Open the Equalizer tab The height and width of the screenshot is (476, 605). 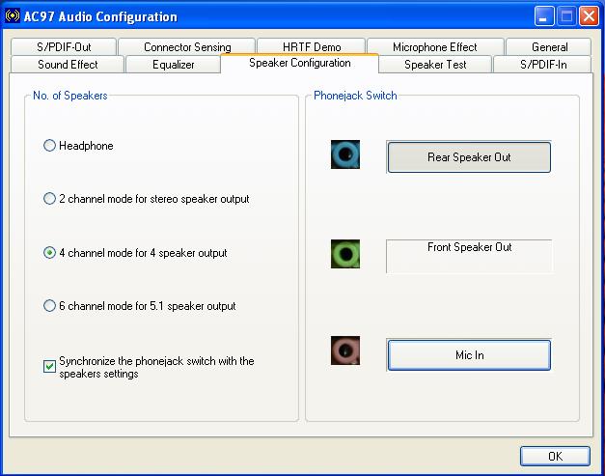pyautogui.click(x=173, y=65)
